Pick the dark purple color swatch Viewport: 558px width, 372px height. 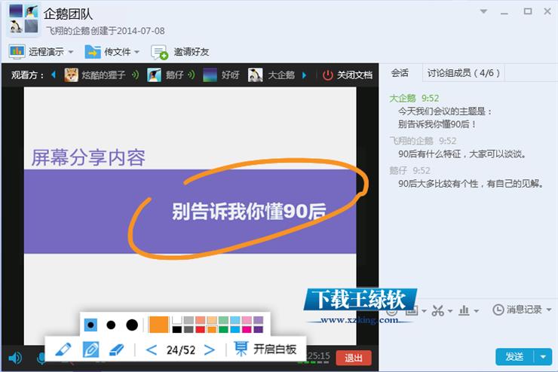(259, 330)
